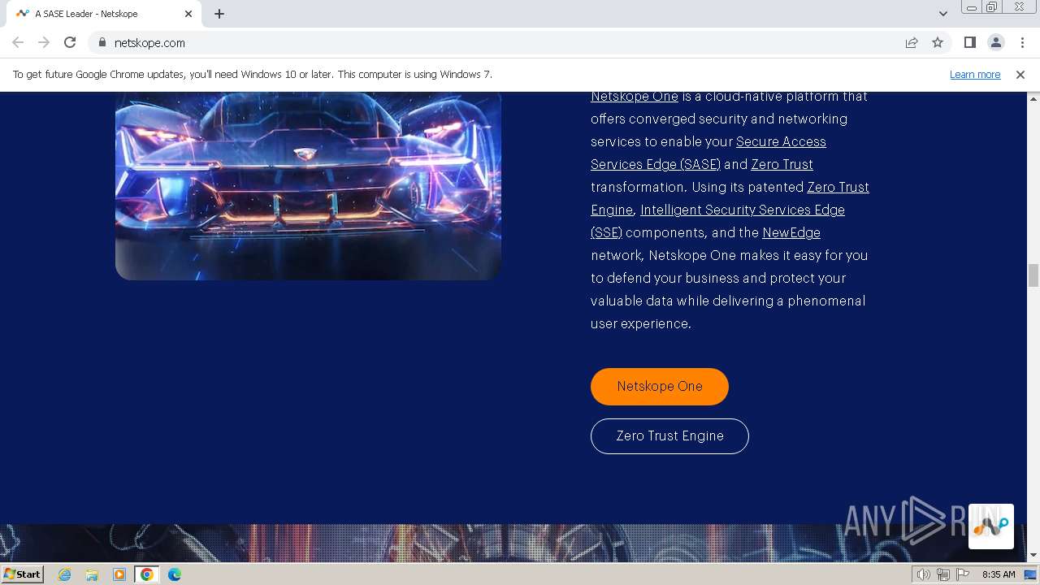Share this page icon in address bar

912,42
